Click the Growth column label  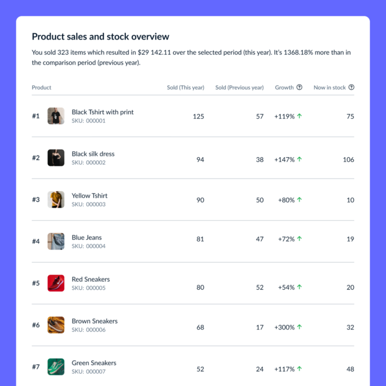click(x=284, y=87)
